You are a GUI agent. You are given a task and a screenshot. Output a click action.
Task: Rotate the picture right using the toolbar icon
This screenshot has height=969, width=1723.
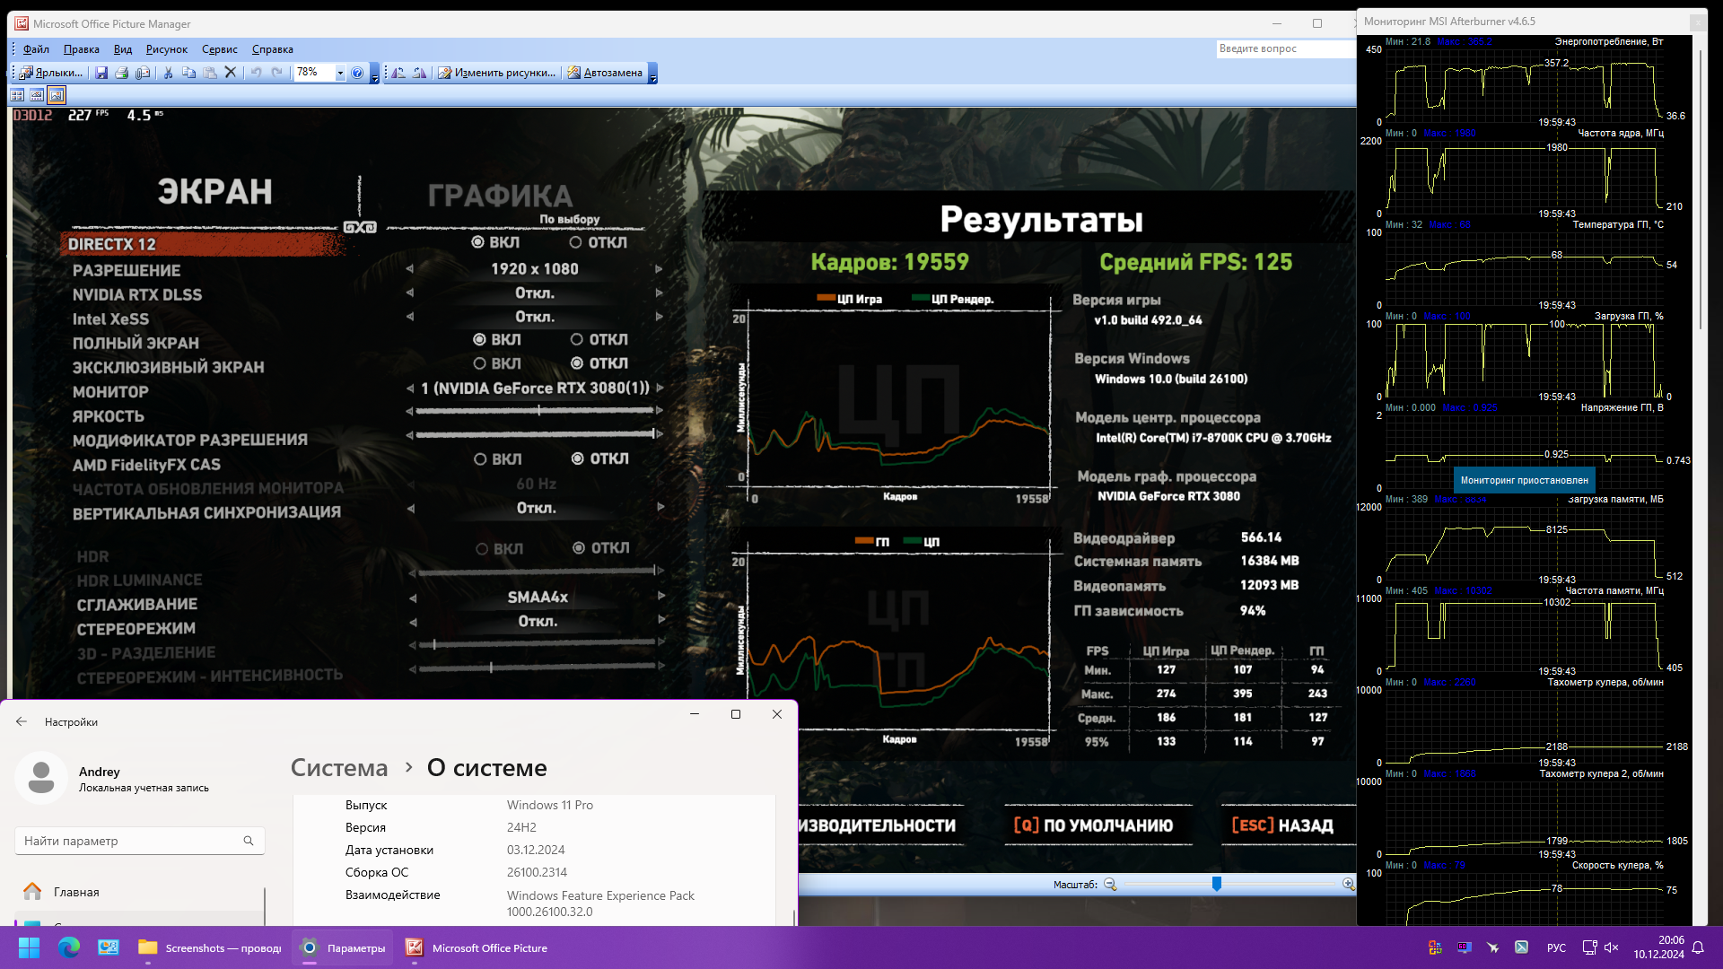point(419,73)
